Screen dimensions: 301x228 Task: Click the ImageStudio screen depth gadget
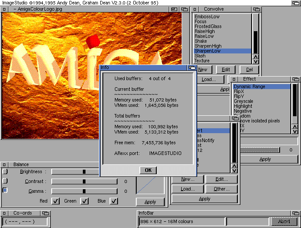[x=296, y=3]
